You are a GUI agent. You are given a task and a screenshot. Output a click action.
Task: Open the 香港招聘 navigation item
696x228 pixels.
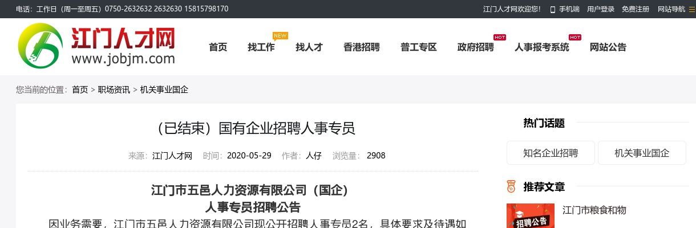(362, 47)
